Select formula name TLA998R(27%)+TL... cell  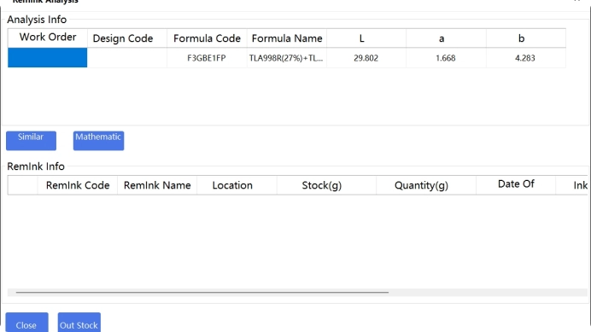[x=287, y=58]
